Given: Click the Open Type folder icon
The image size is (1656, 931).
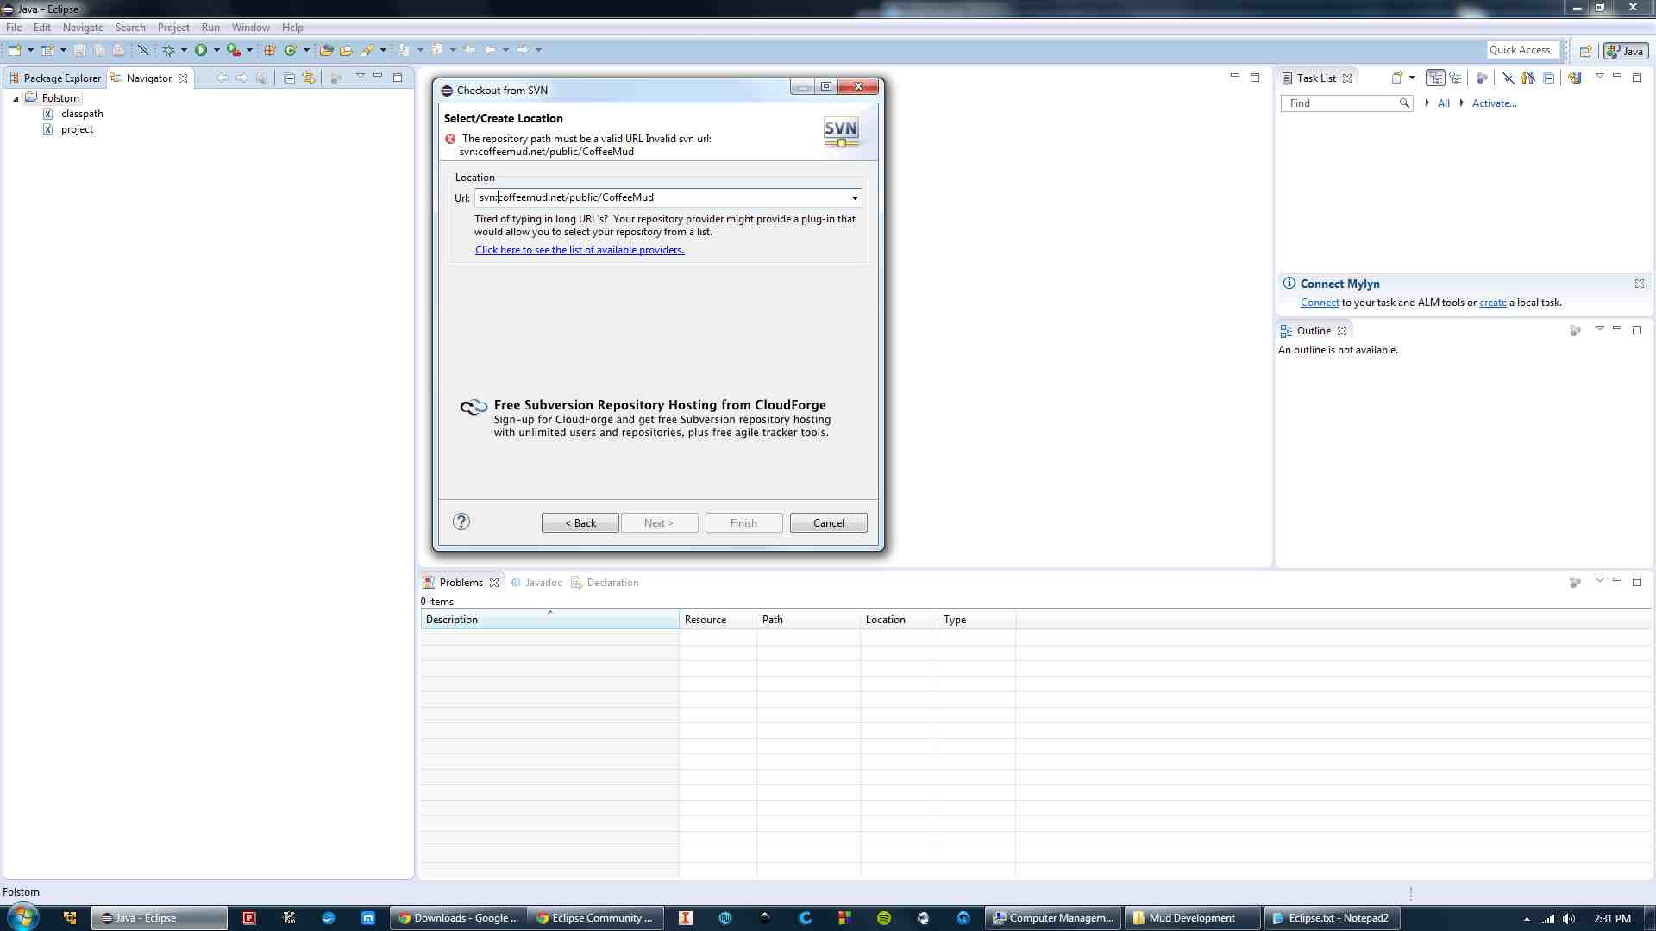Looking at the screenshot, I should tap(326, 50).
